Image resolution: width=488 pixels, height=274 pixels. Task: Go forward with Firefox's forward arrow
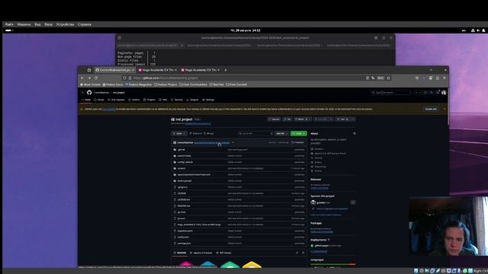[89, 78]
